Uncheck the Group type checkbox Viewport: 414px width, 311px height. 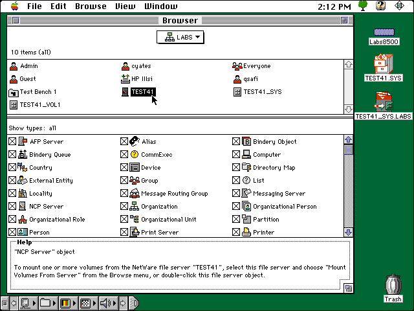(124, 180)
